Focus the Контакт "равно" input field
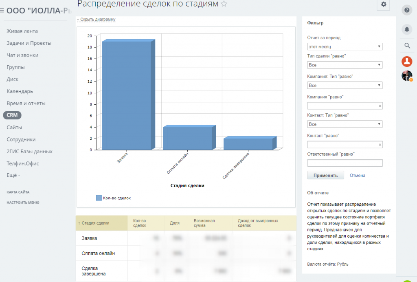The image size is (417, 282). [345, 145]
